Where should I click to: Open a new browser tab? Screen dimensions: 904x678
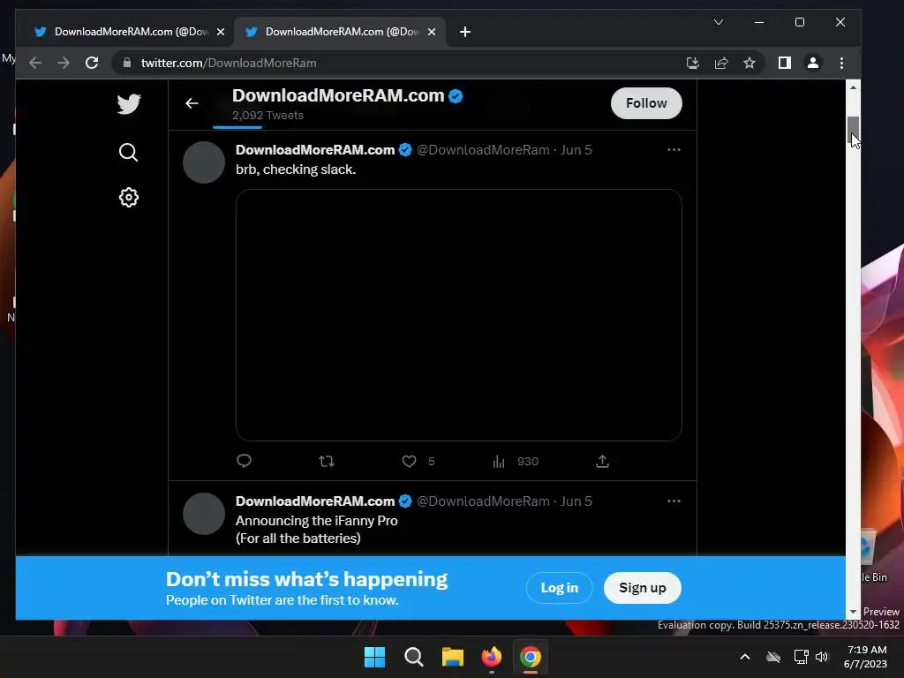click(465, 32)
